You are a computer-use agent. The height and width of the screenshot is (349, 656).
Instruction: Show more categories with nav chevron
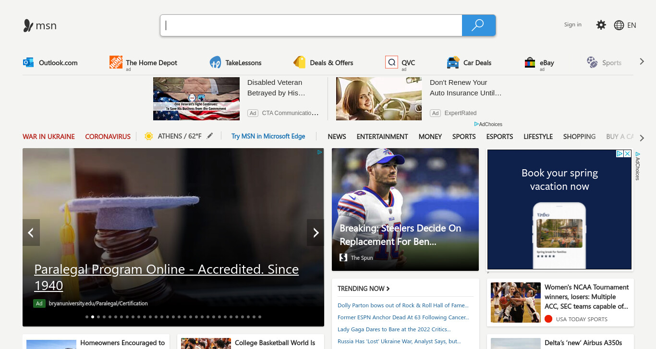pyautogui.click(x=642, y=138)
